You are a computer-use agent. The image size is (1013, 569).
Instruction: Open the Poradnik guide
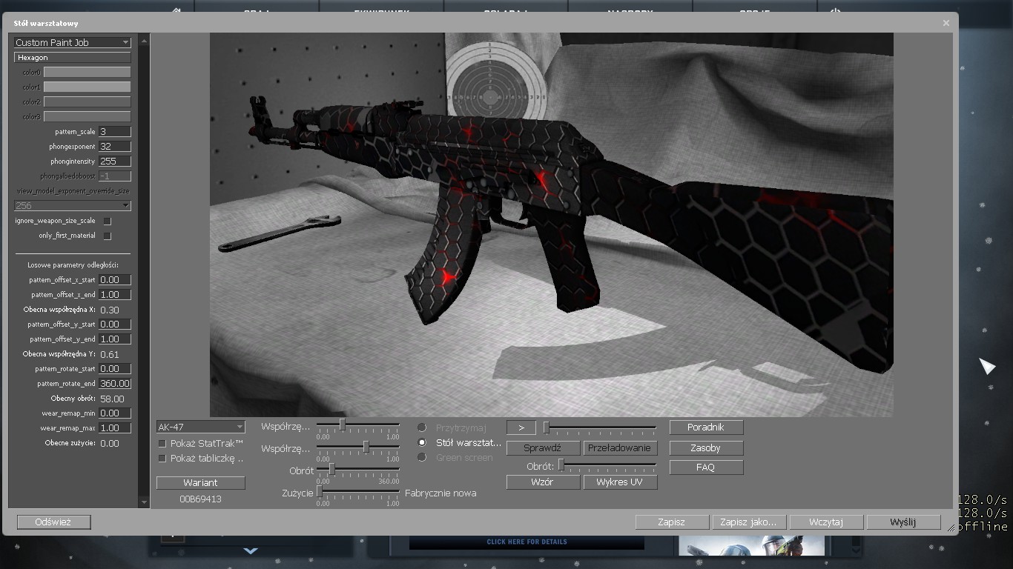point(705,427)
